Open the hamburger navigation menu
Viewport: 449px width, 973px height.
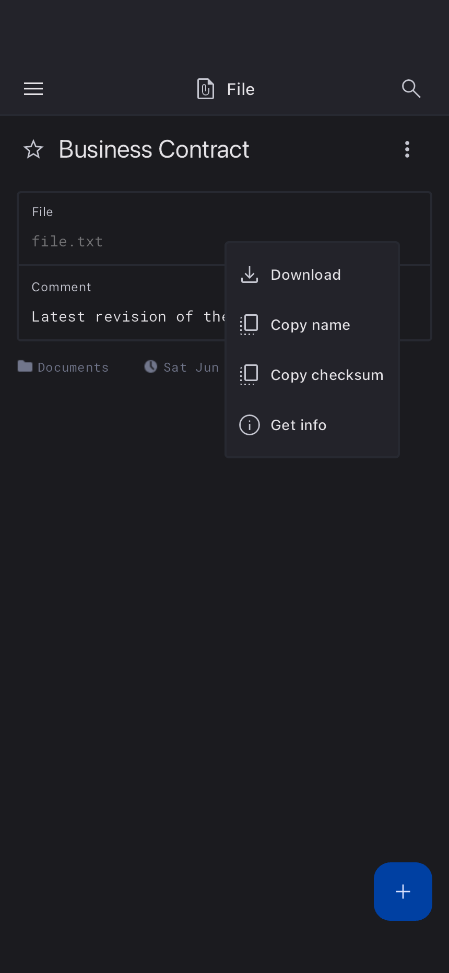pyautogui.click(x=33, y=89)
